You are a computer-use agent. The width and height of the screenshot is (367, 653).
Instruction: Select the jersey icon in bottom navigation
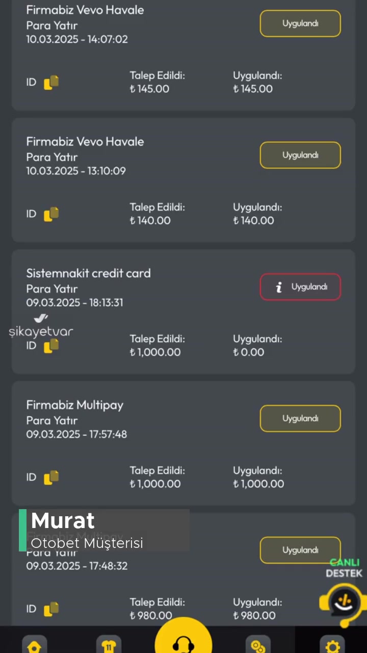tap(109, 645)
